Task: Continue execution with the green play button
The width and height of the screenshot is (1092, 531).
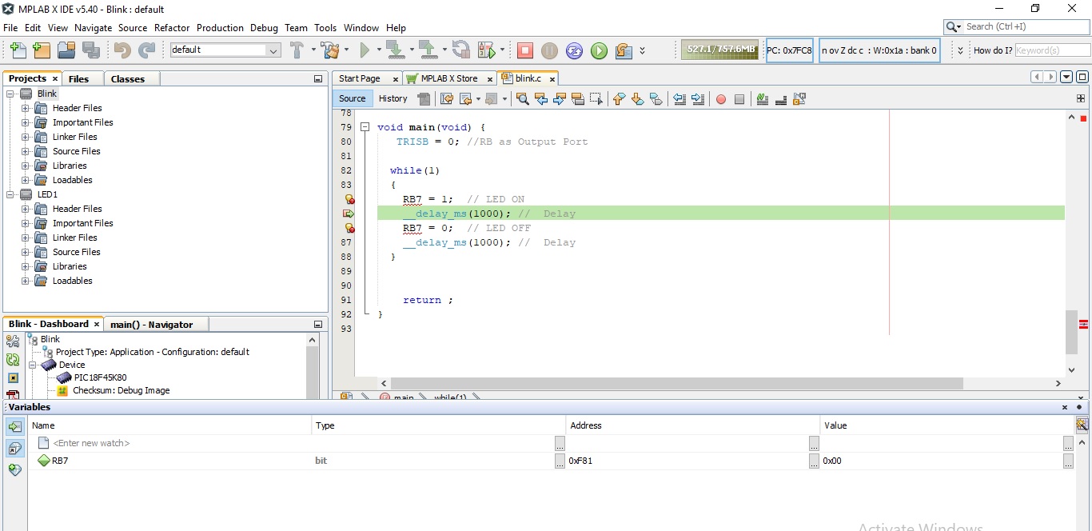Action: click(x=600, y=50)
